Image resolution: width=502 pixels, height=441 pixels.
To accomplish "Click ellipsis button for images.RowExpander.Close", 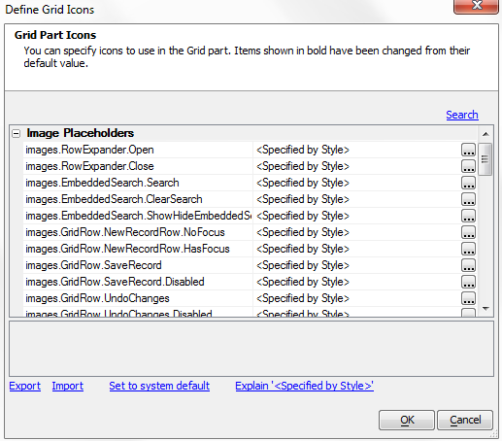I will (468, 166).
